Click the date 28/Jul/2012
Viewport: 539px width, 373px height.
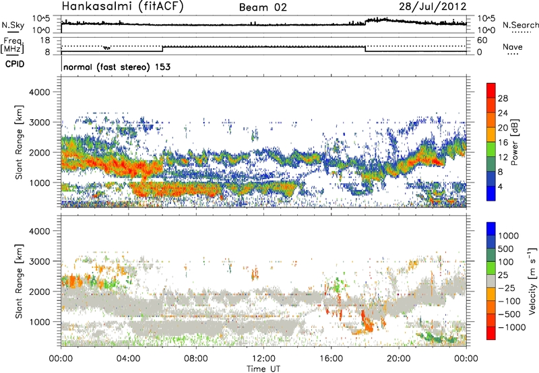pos(433,7)
